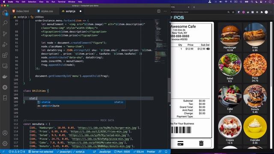Open the Terminal menu

pos(62,2)
